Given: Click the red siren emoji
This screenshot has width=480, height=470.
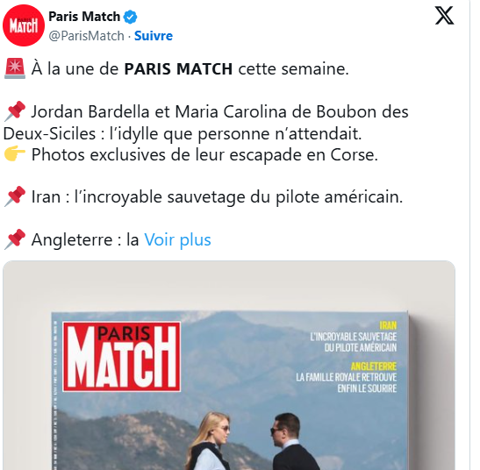Looking at the screenshot, I should (x=15, y=68).
